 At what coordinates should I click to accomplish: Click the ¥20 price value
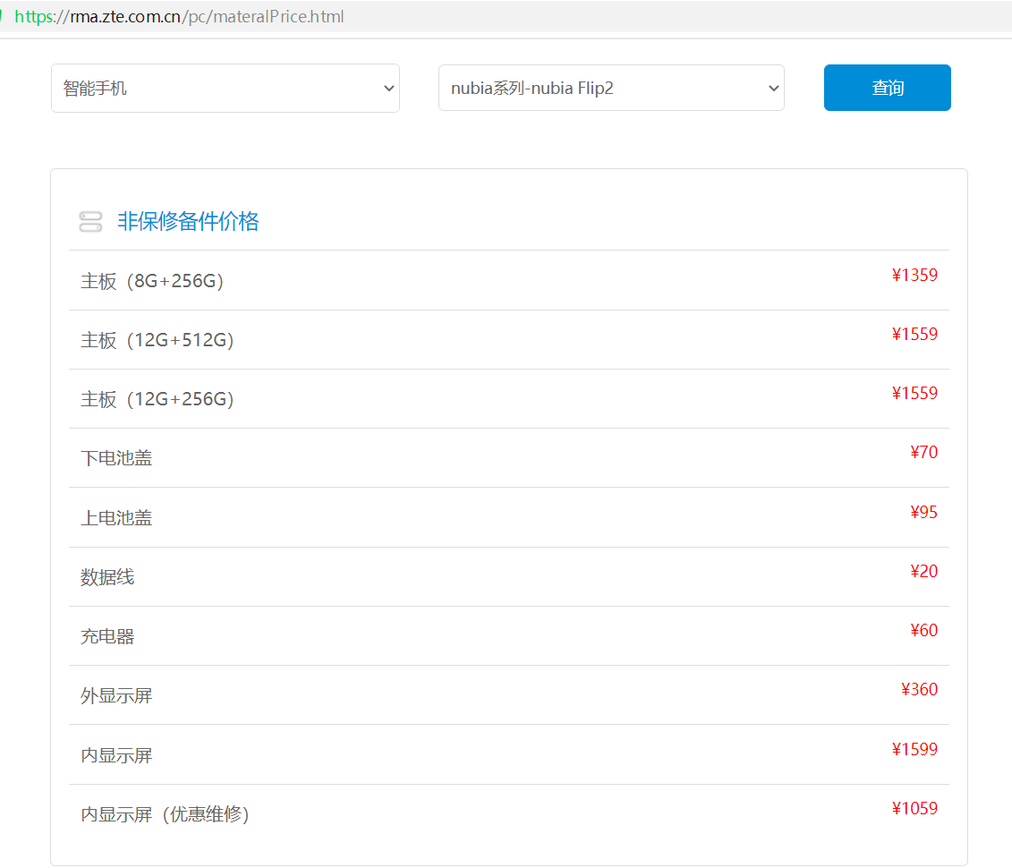point(923,571)
